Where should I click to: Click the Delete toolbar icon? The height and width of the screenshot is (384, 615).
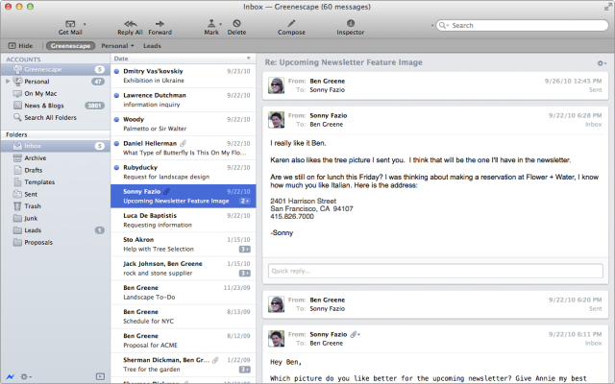point(236,24)
